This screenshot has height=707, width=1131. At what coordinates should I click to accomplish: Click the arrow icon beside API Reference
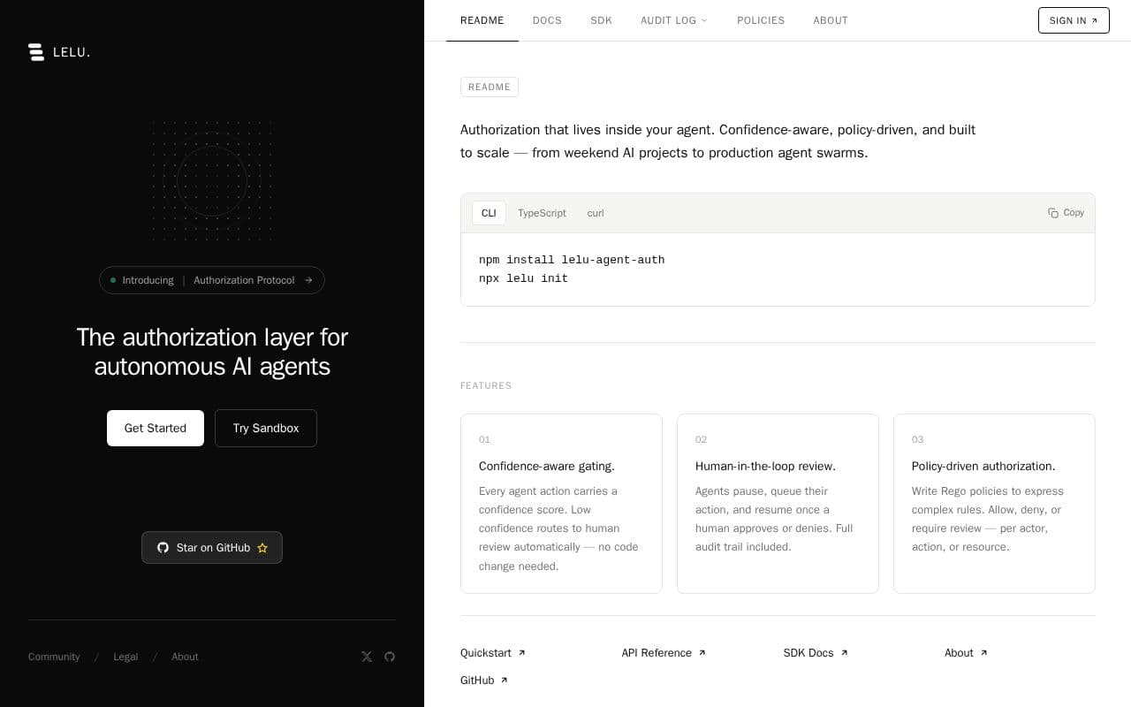coord(702,653)
